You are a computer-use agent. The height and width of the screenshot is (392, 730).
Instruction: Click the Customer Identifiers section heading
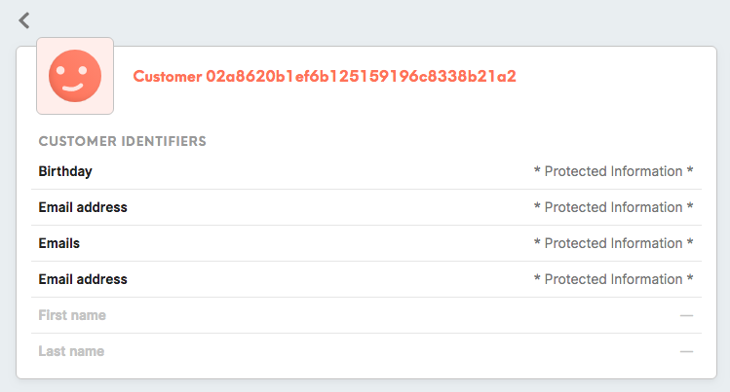123,141
